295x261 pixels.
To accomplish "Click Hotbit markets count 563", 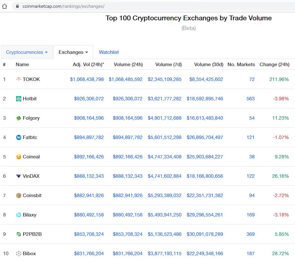I will click(x=251, y=99).
